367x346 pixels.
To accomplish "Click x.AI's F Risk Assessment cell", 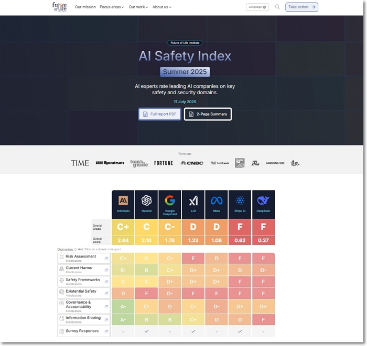I will coord(193,259).
